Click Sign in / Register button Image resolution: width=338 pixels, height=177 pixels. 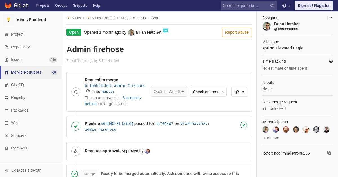coord(313,6)
